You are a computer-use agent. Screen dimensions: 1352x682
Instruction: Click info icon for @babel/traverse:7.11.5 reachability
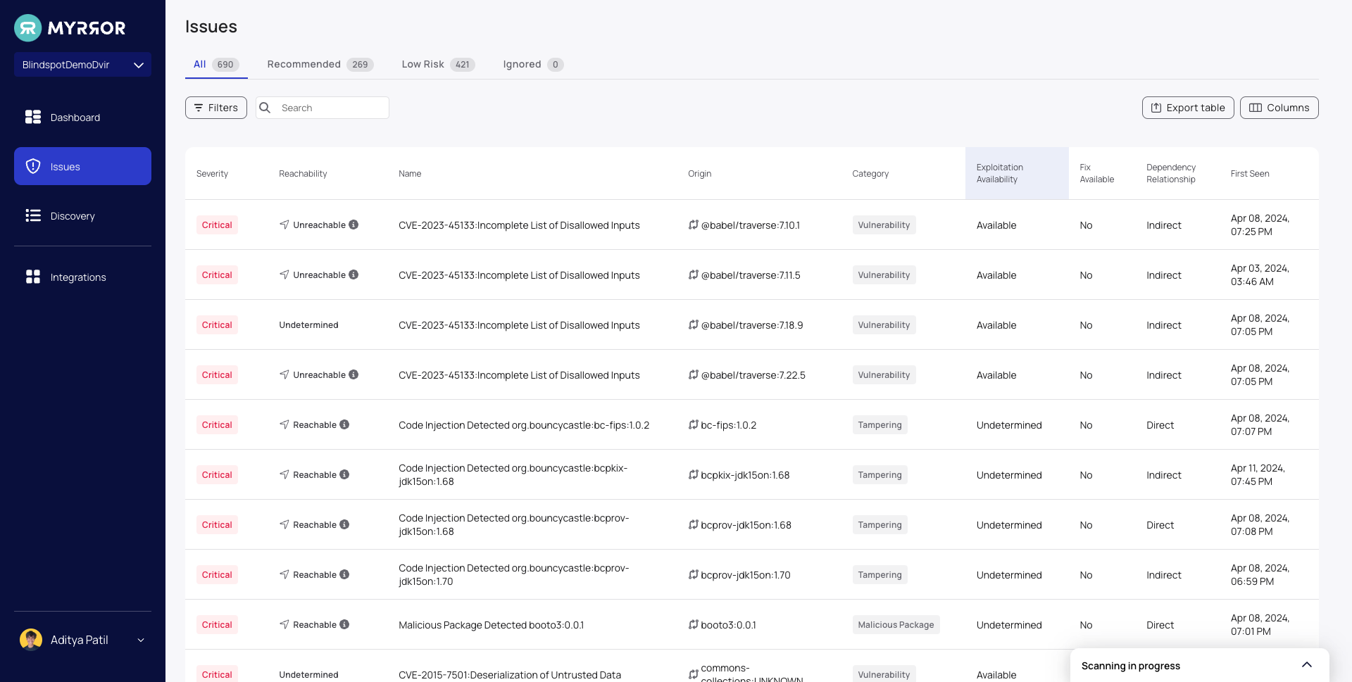[x=353, y=274]
